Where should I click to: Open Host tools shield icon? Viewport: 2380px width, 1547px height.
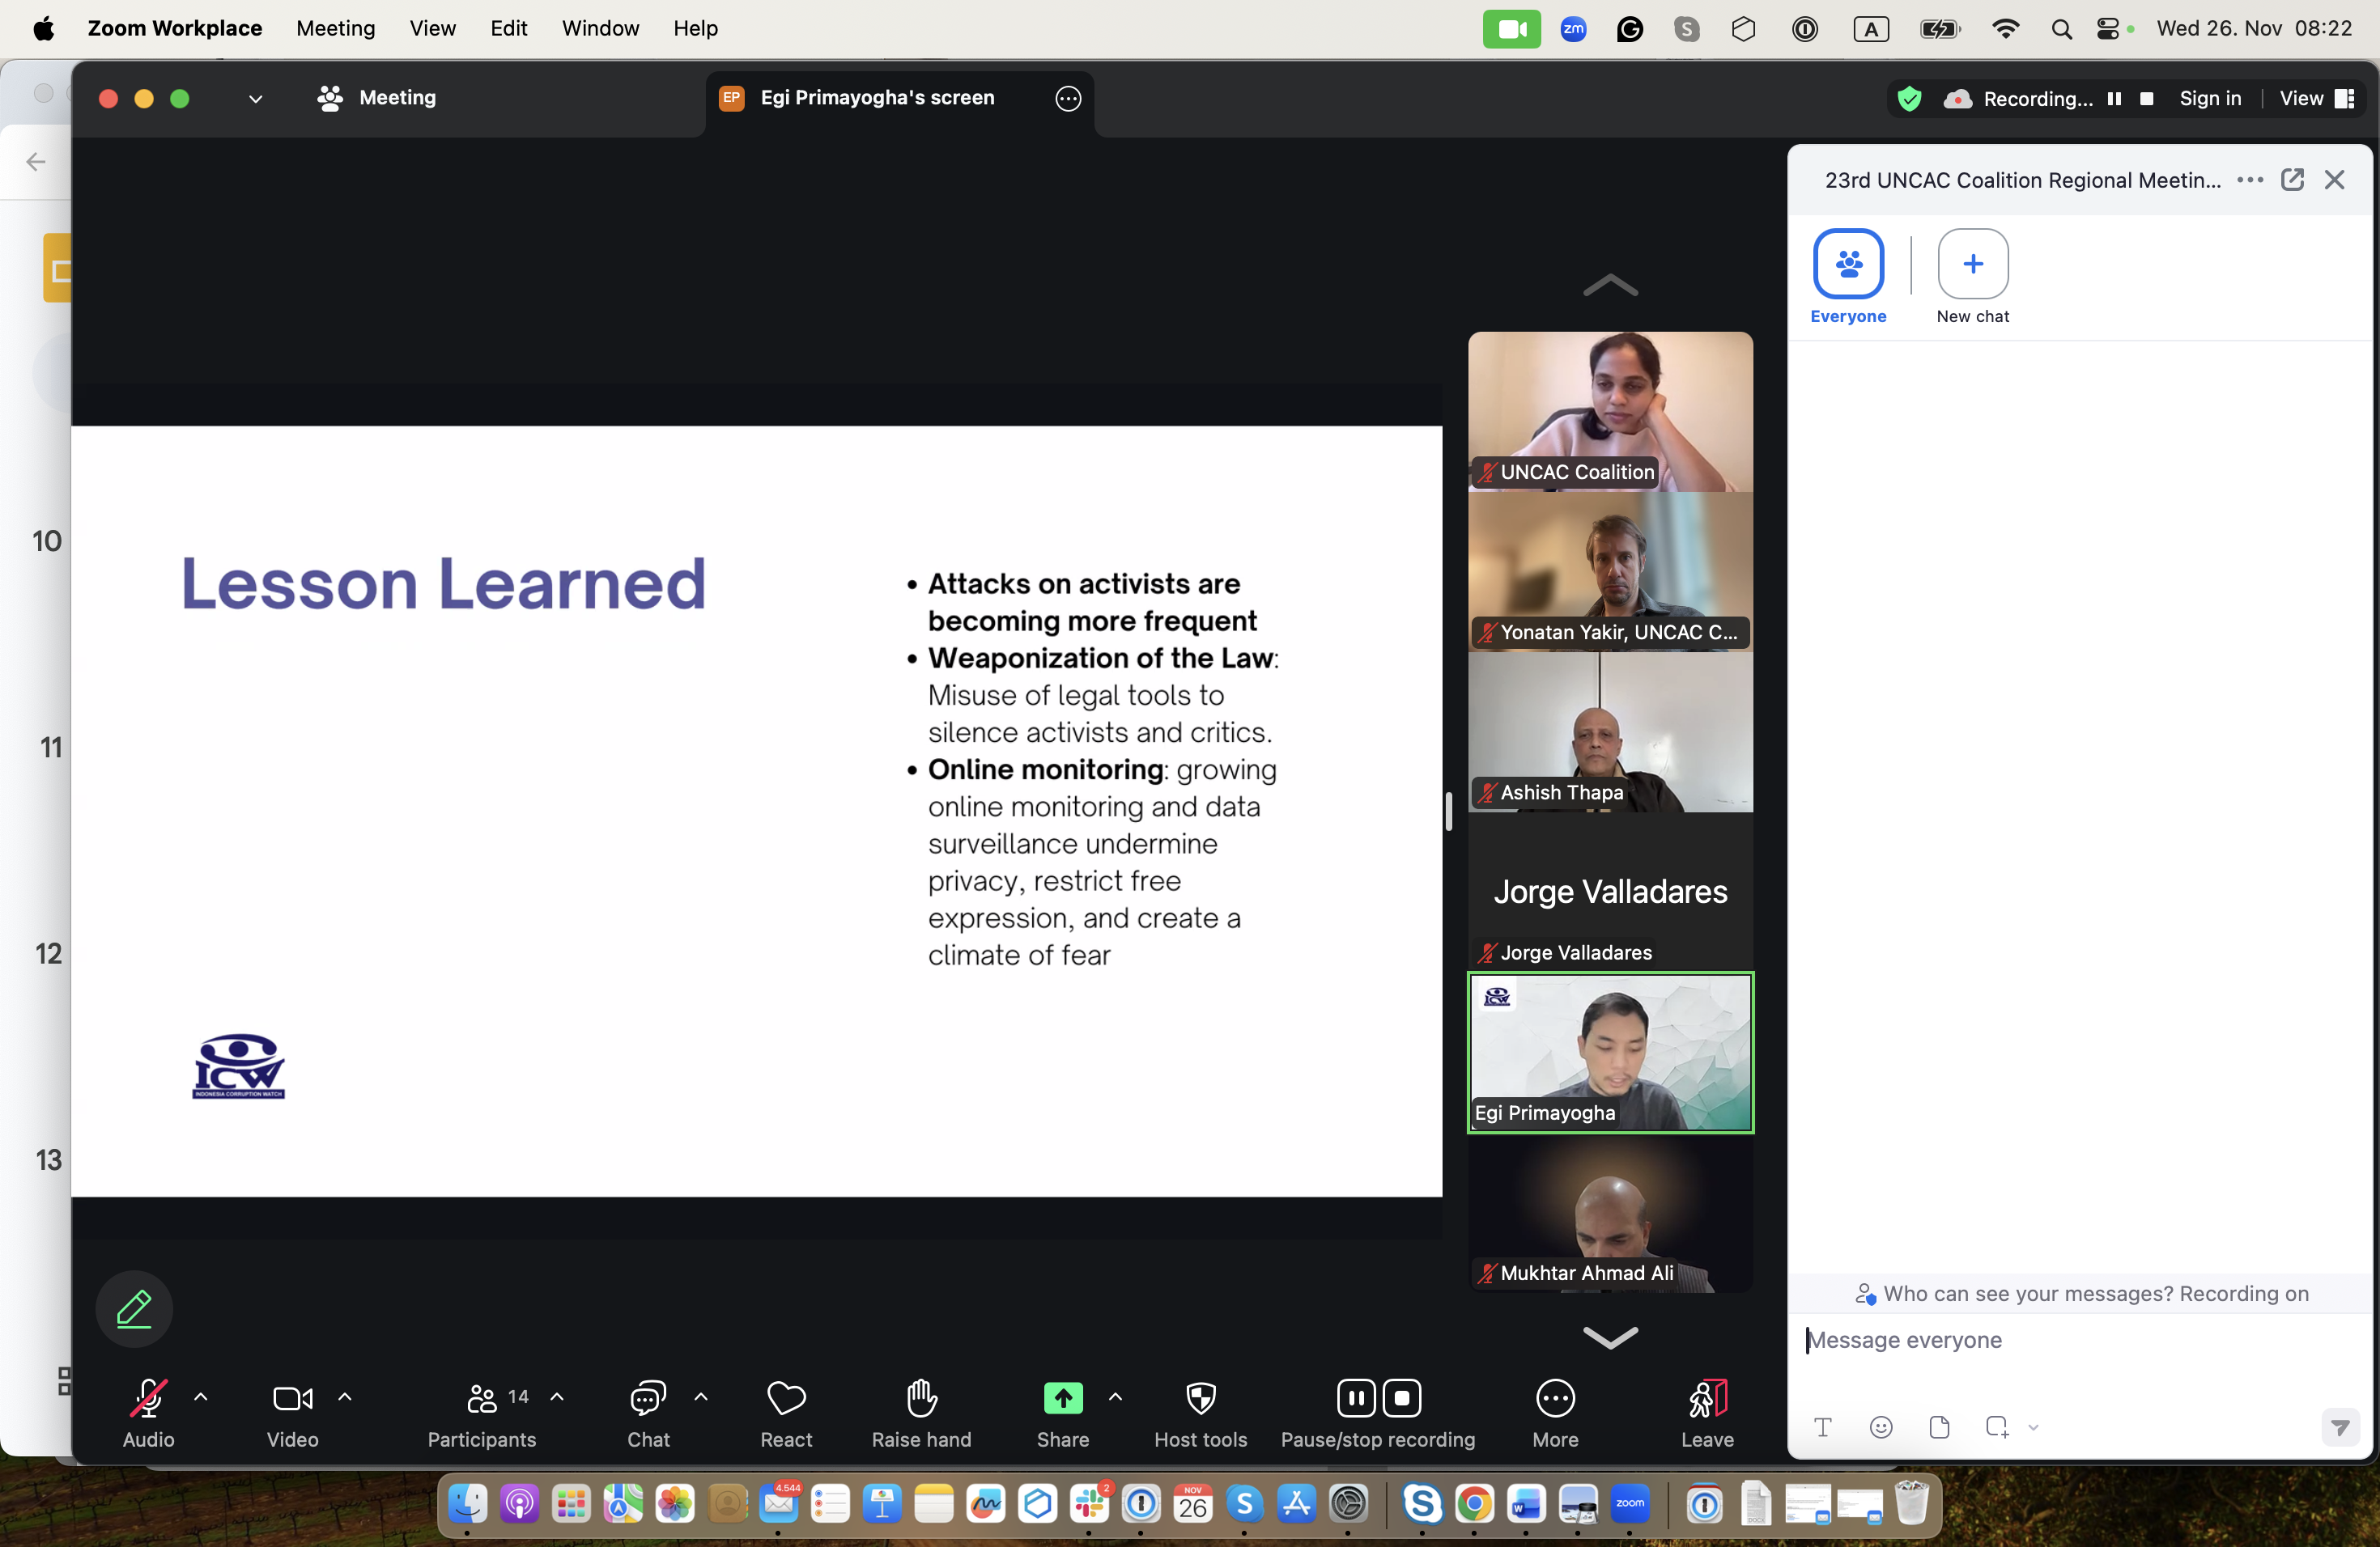(1200, 1398)
